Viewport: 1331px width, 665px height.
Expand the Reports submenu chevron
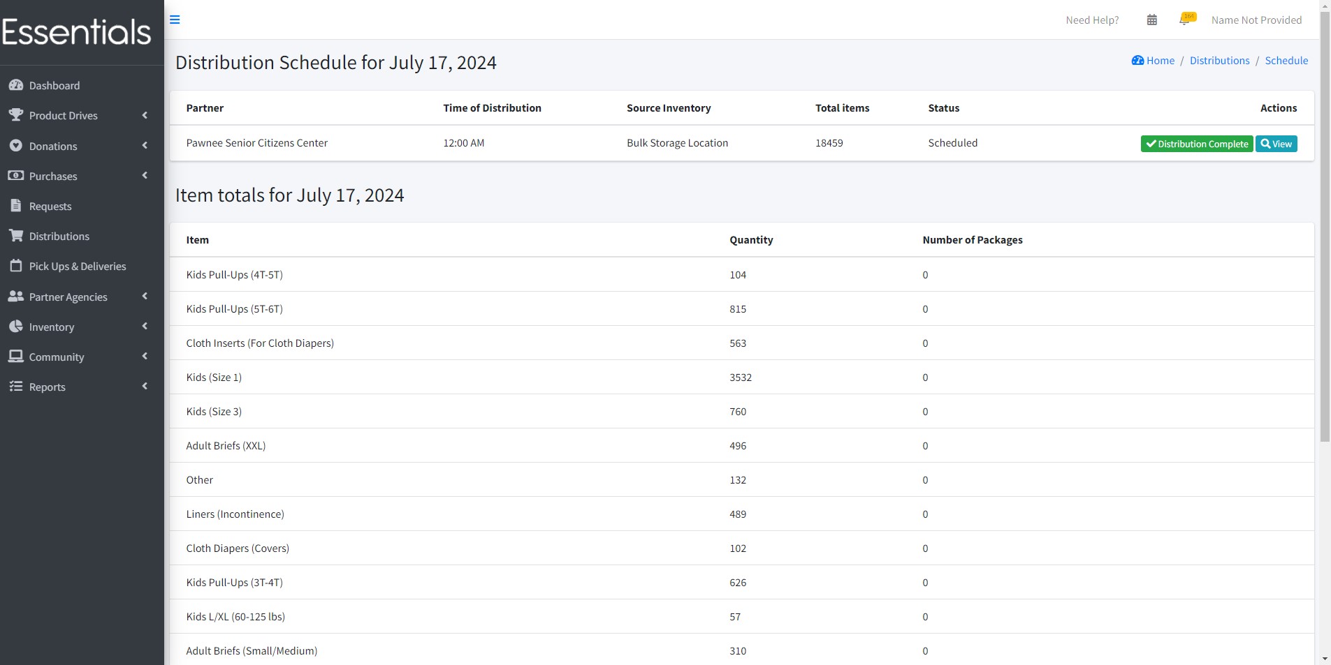click(x=145, y=387)
